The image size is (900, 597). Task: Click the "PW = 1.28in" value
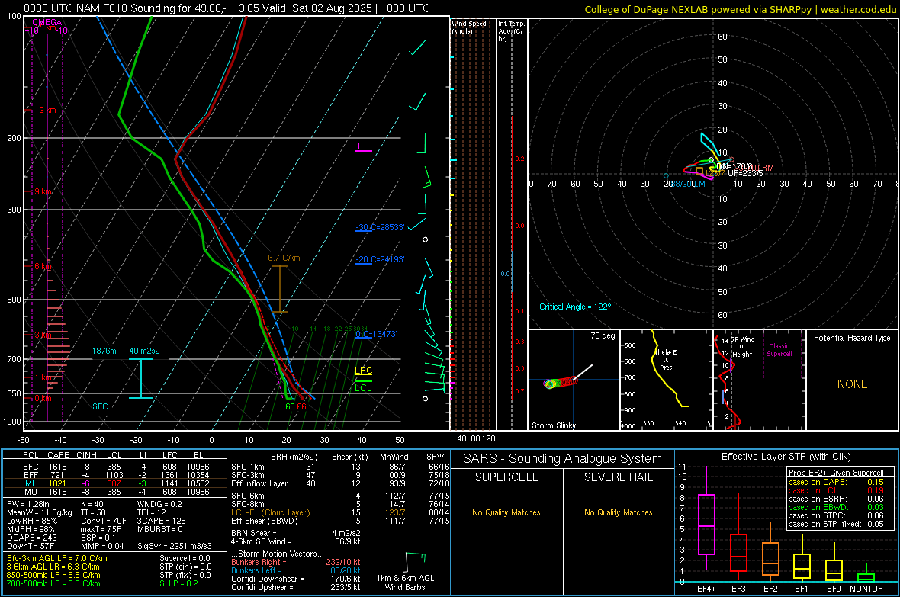point(28,504)
